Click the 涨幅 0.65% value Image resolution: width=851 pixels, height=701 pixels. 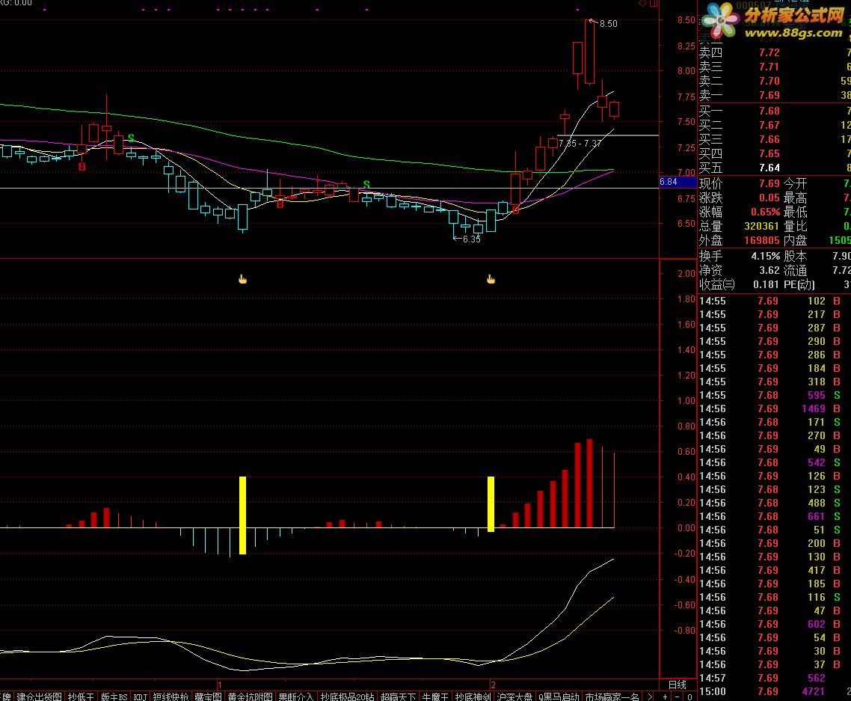765,212
